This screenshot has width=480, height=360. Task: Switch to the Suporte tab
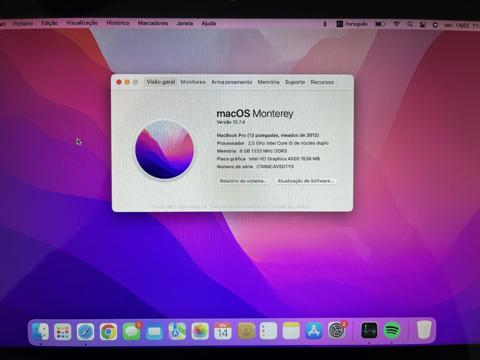tap(295, 82)
